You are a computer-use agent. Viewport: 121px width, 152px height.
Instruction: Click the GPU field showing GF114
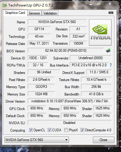pyautogui.click(x=39, y=29)
